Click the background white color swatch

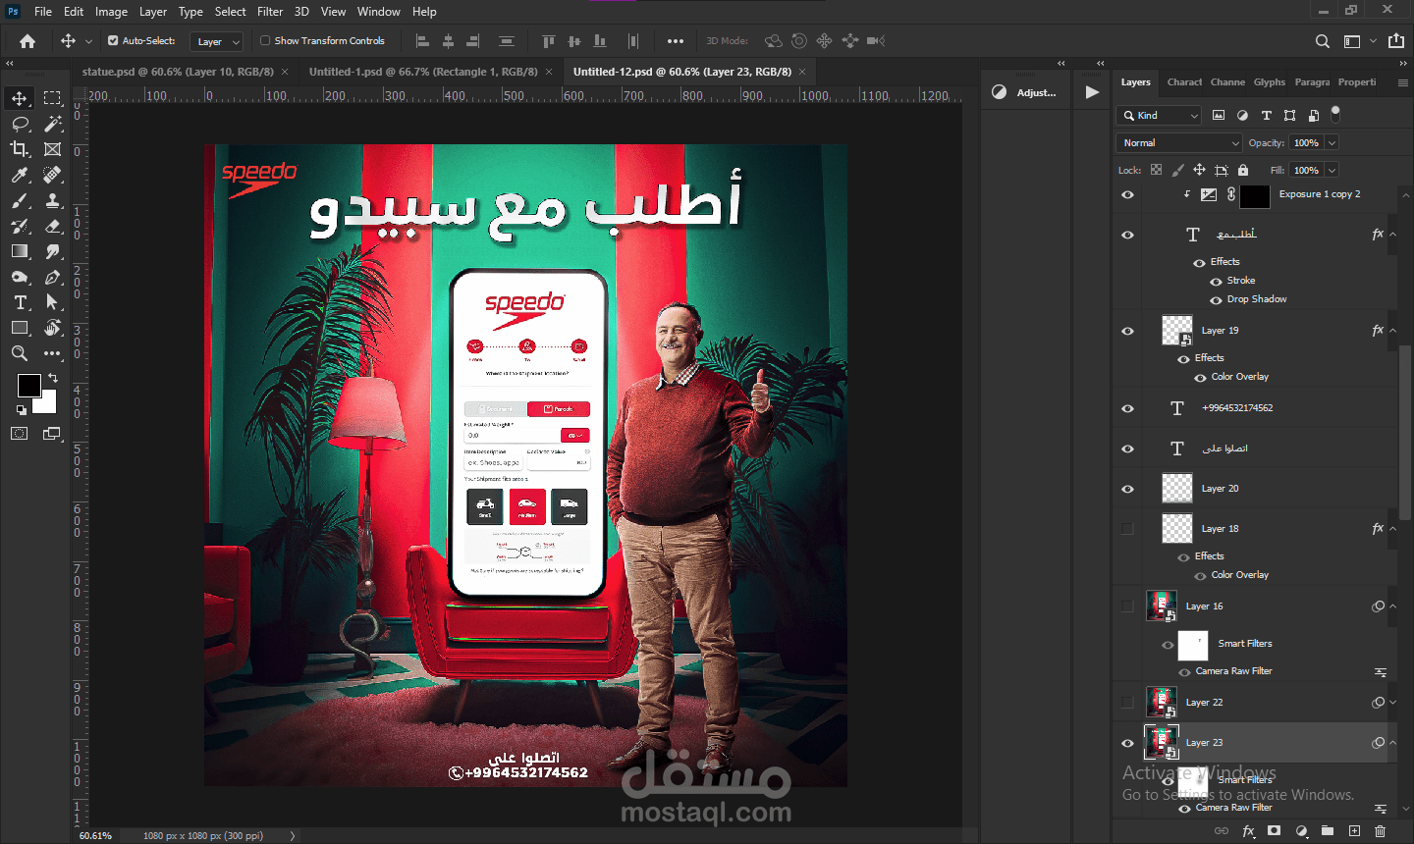[x=47, y=403]
